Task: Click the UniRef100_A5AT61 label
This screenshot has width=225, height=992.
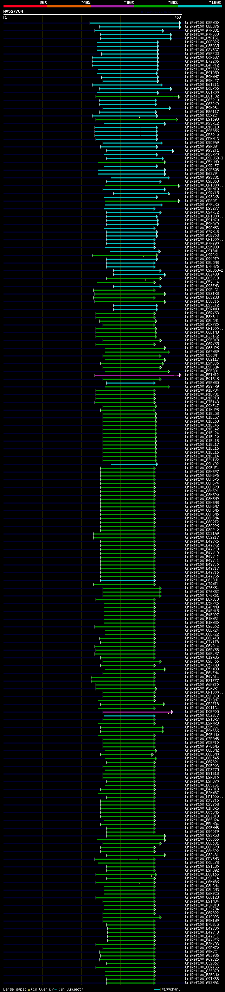Action: (202, 38)
